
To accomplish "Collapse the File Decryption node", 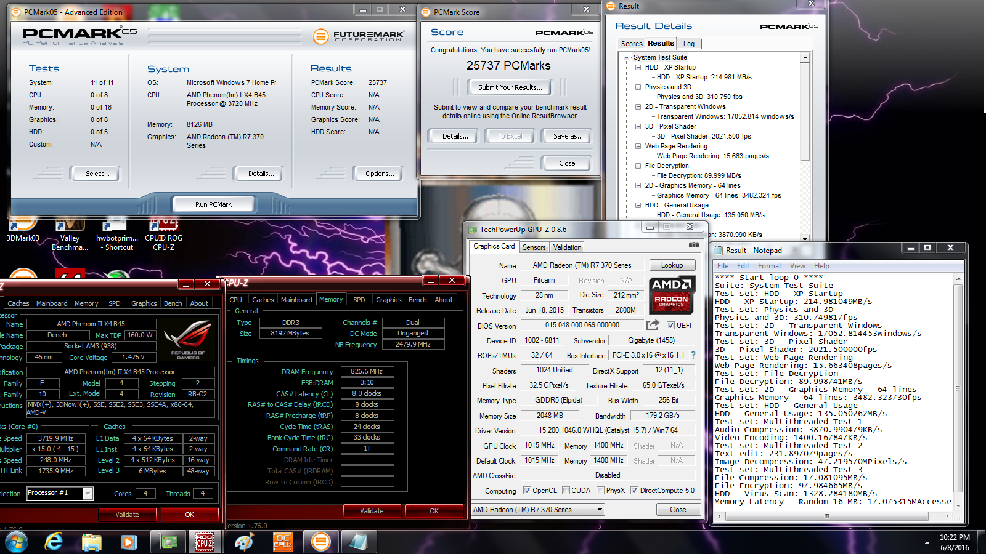I will (x=638, y=166).
